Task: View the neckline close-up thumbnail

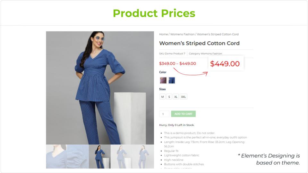Action: [56, 157]
